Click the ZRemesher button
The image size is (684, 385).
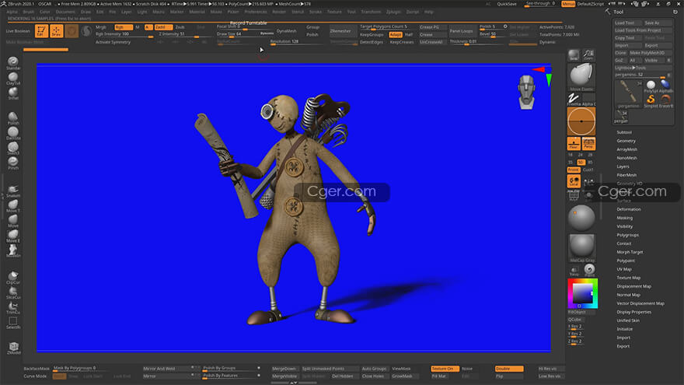coord(343,31)
